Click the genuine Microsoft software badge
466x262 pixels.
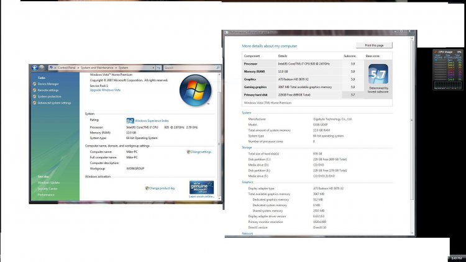click(201, 187)
